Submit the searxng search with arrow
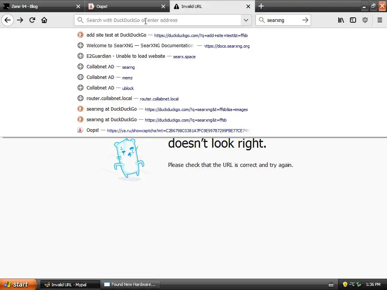The width and height of the screenshot is (387, 290). [x=305, y=20]
